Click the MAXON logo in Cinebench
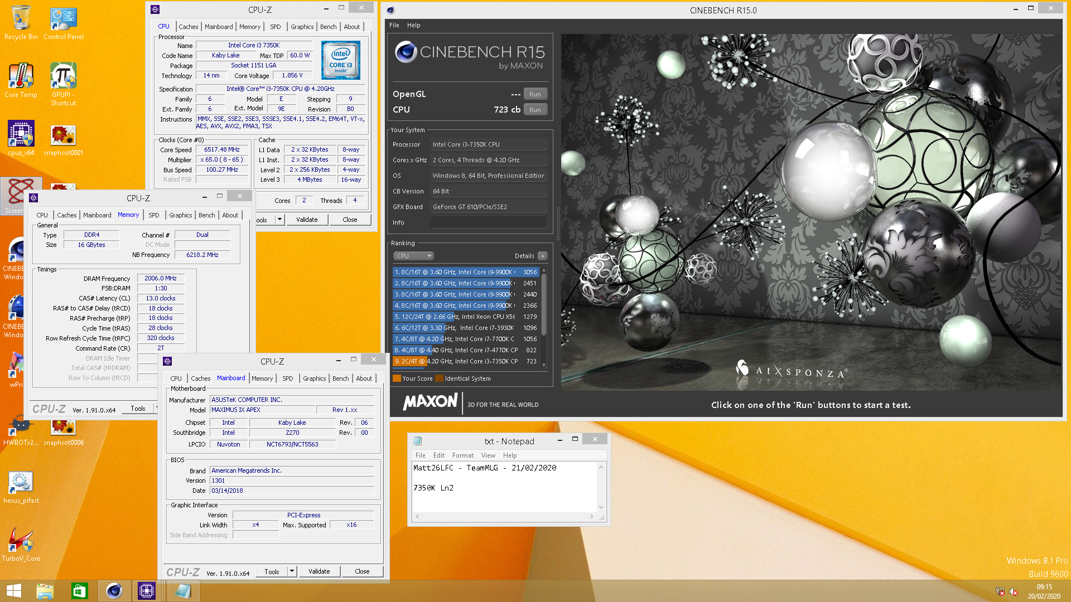 430,401
